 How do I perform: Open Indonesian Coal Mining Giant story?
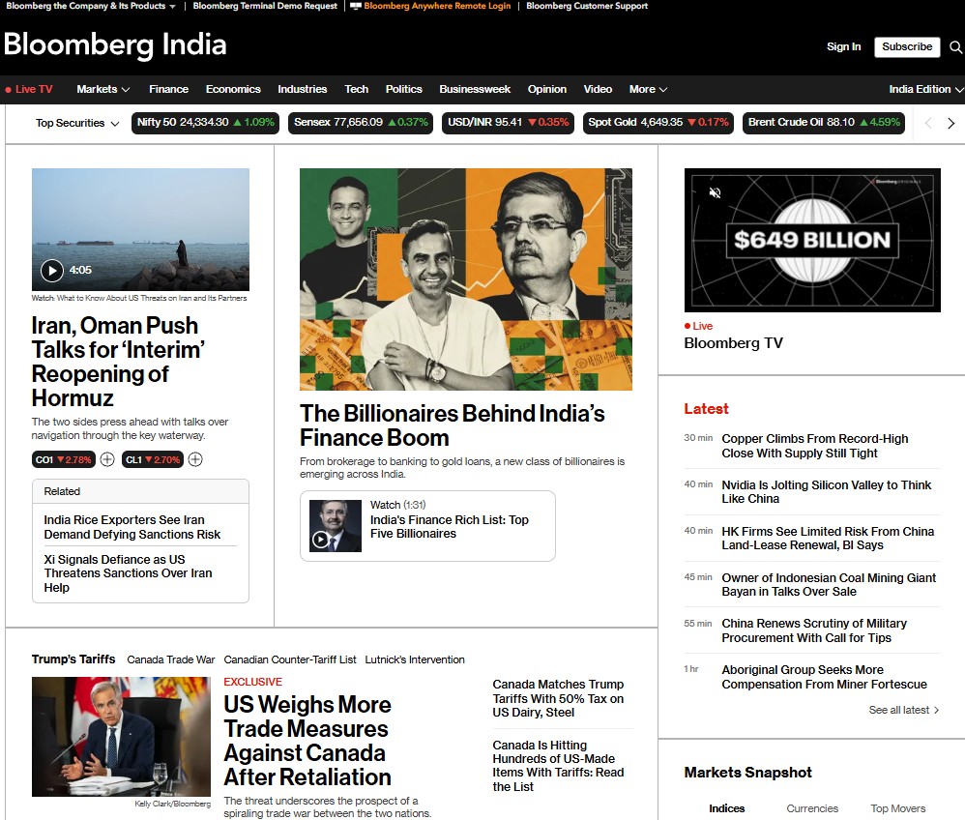pos(829,585)
